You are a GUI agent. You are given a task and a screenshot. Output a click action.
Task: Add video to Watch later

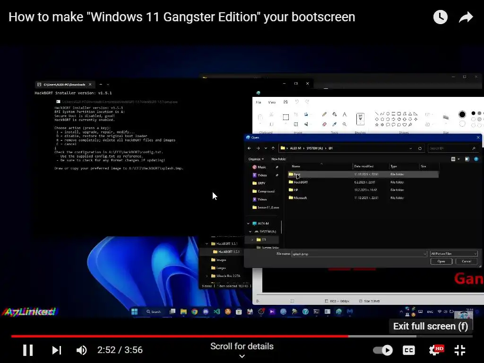pos(440,17)
